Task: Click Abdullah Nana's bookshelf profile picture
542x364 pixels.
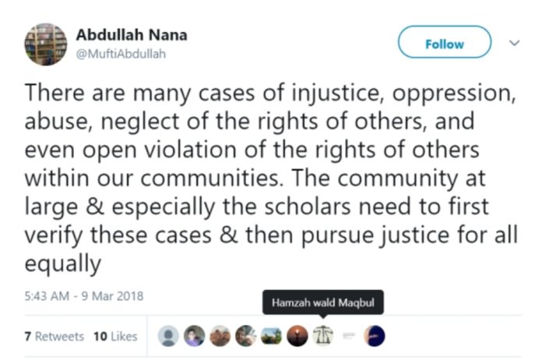Action: tap(46, 44)
